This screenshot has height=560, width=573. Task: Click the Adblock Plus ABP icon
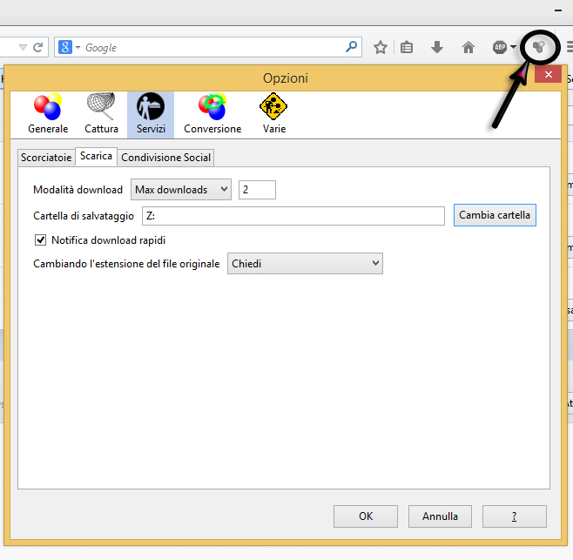pos(500,47)
